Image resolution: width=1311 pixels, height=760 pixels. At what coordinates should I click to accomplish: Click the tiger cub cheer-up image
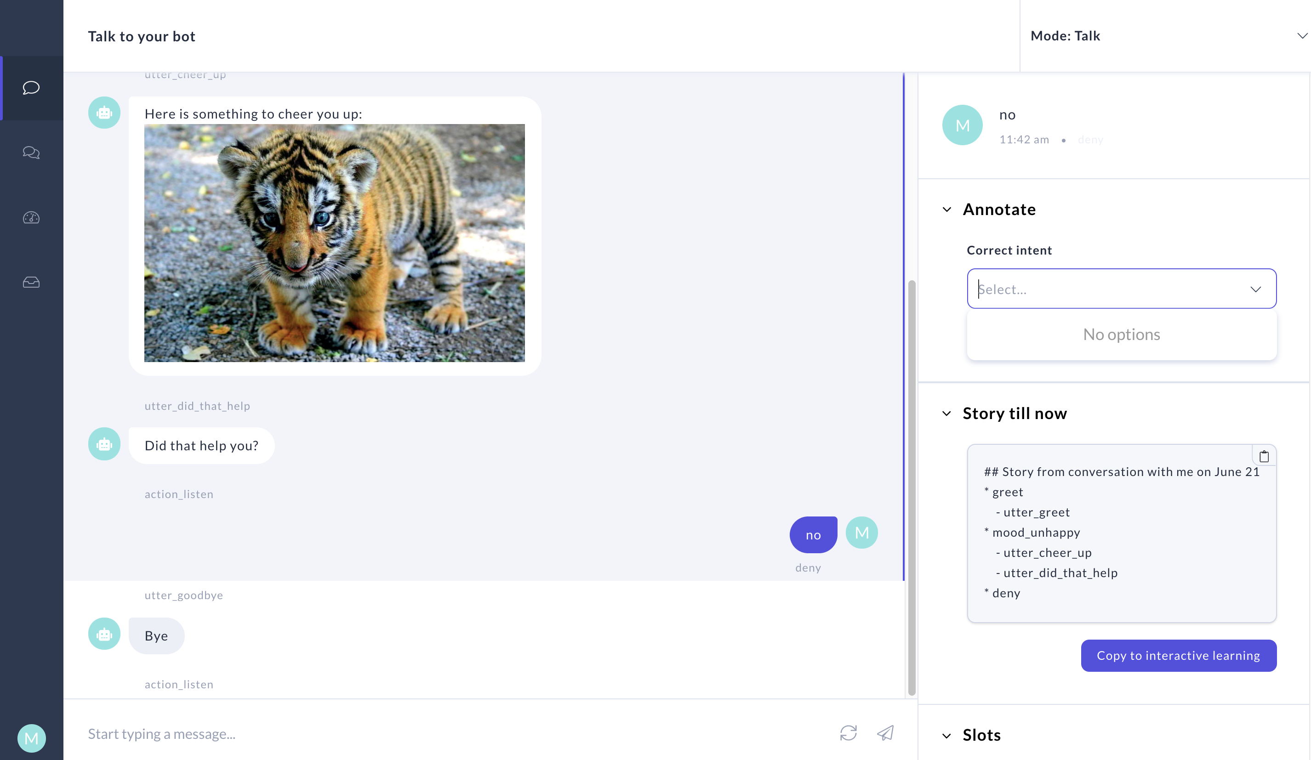coord(335,244)
